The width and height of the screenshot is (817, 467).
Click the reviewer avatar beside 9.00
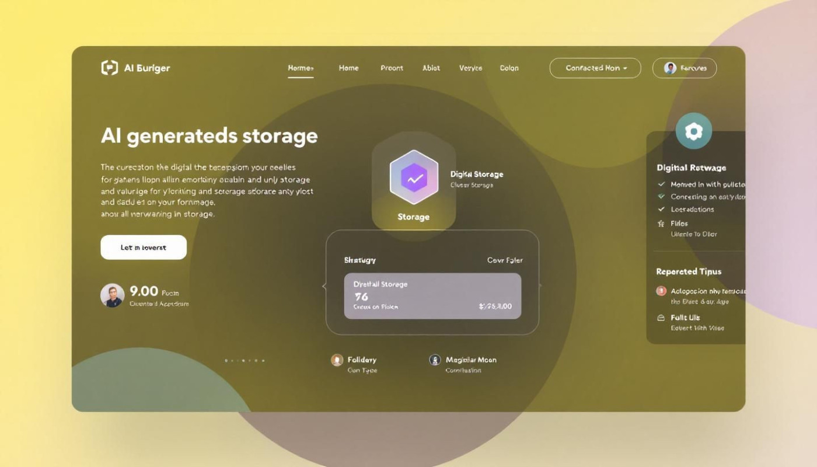click(112, 295)
